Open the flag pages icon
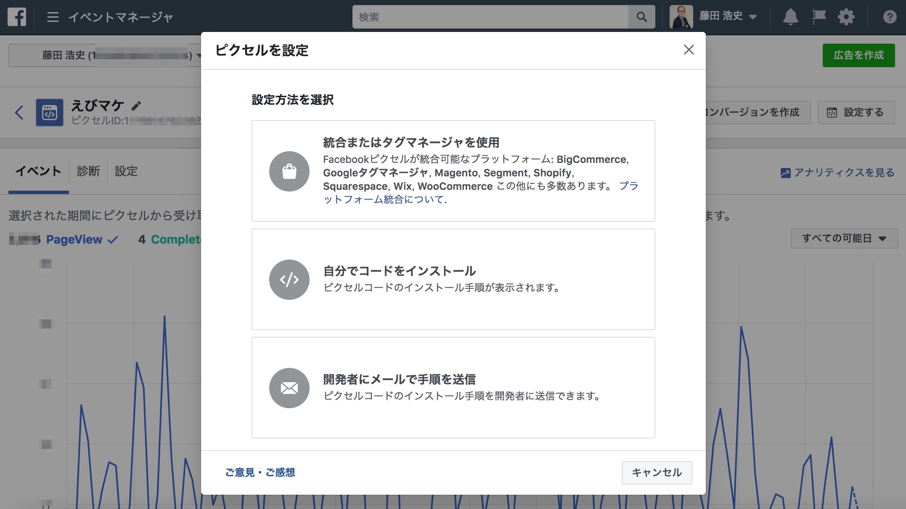The width and height of the screenshot is (906, 509). tap(819, 17)
